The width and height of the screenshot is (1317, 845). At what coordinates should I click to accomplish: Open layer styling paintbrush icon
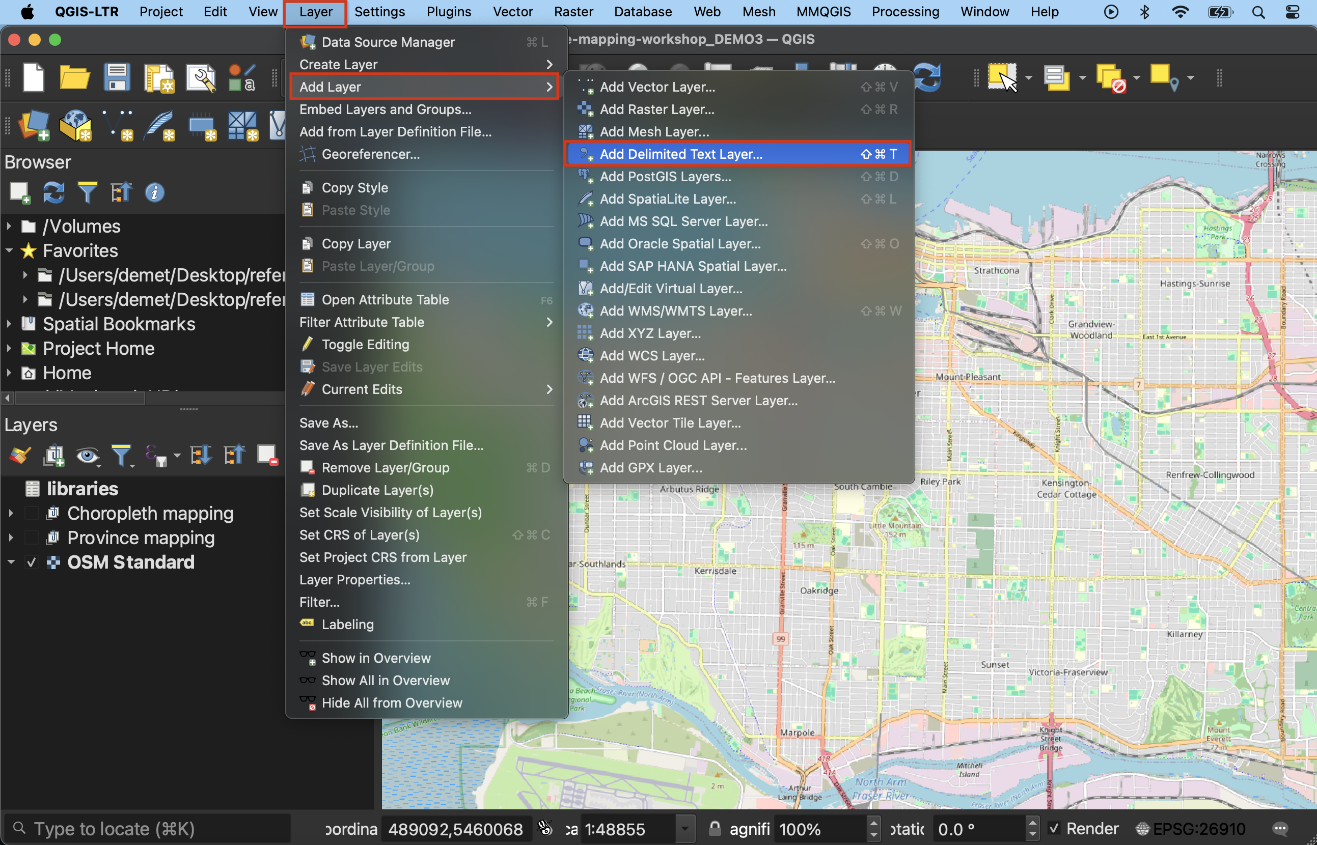(x=20, y=456)
